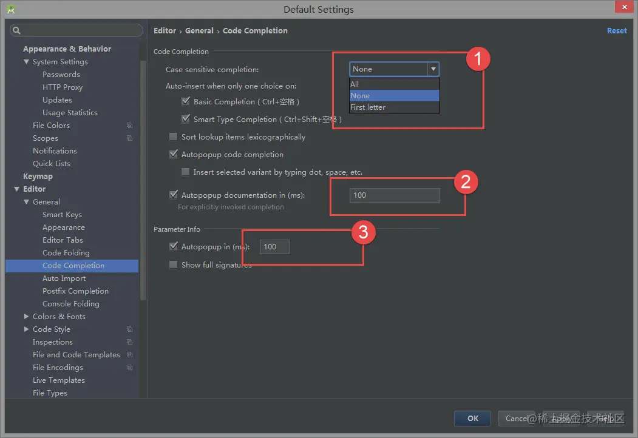The image size is (638, 438).
Task: Click the File Encodings project-level copy icon
Action: click(129, 367)
